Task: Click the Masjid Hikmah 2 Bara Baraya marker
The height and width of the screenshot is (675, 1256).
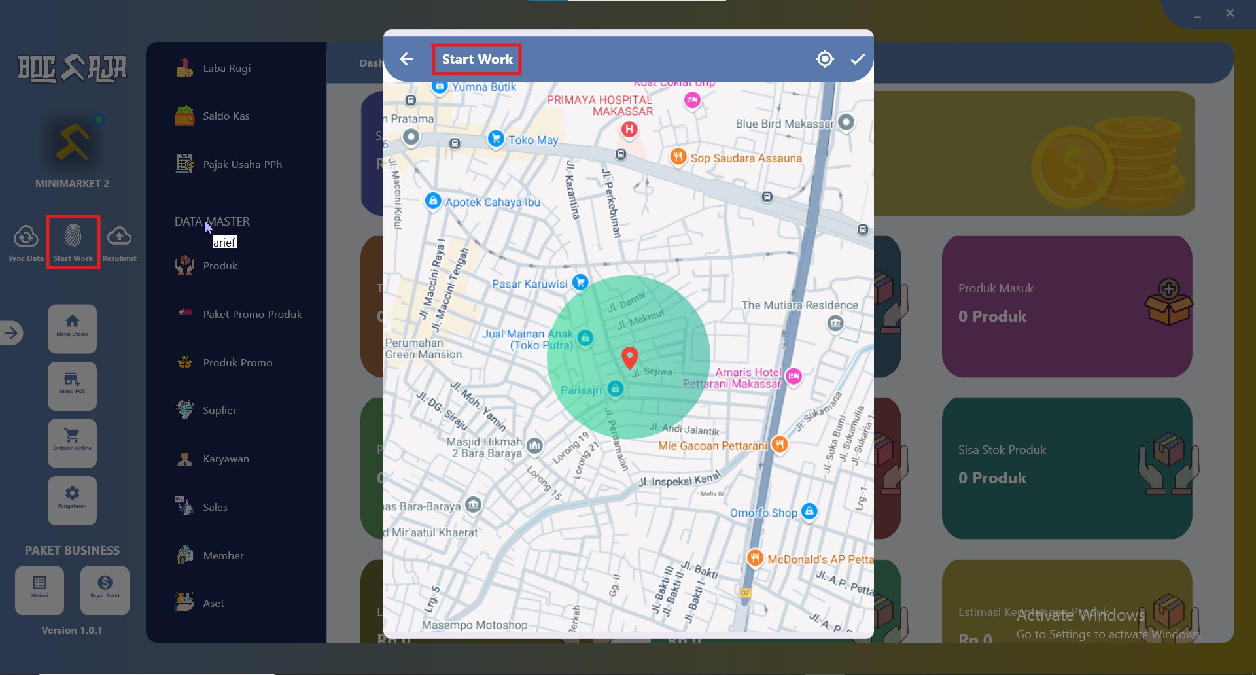Action: (534, 446)
